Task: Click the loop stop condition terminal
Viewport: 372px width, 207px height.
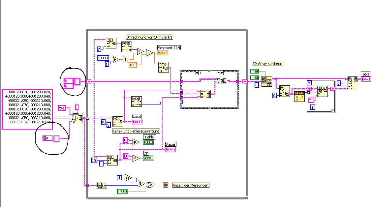Action: 166,185
